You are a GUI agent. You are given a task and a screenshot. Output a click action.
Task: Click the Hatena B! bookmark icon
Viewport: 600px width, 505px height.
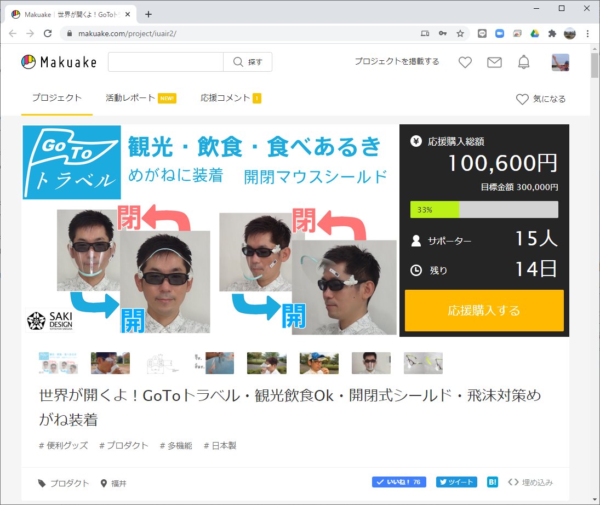pos(493,482)
